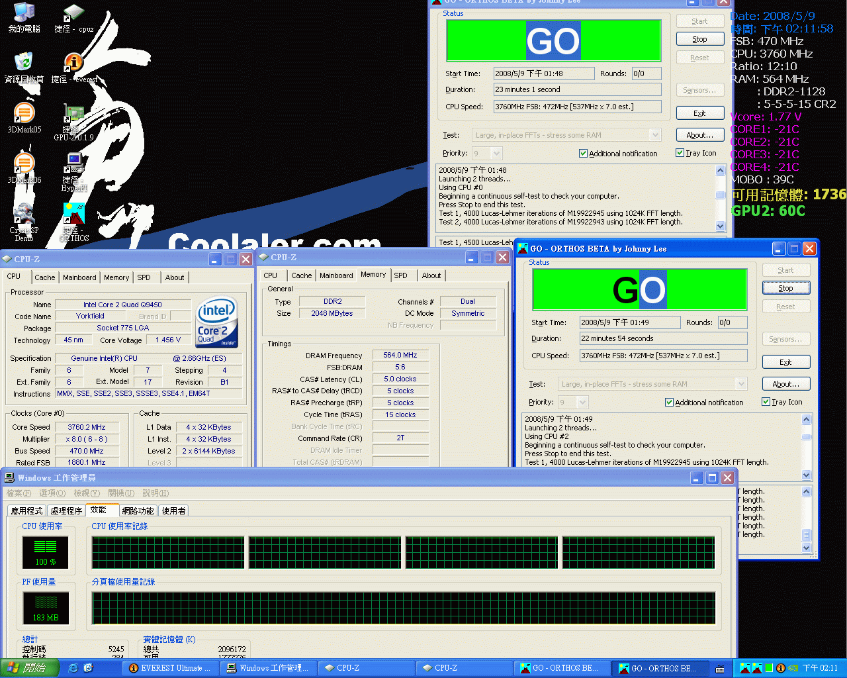Select the GPU-Z 0.1.9 desktop shortcut

click(x=73, y=122)
